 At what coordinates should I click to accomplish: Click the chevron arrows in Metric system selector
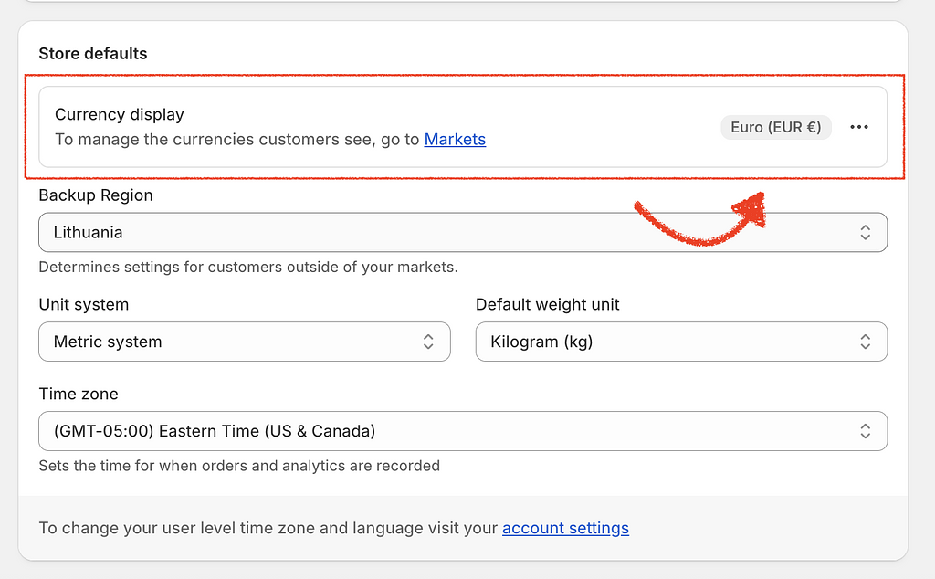(x=428, y=342)
